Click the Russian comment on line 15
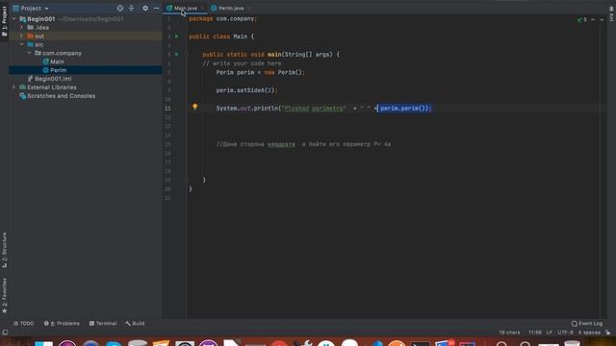 pos(304,144)
